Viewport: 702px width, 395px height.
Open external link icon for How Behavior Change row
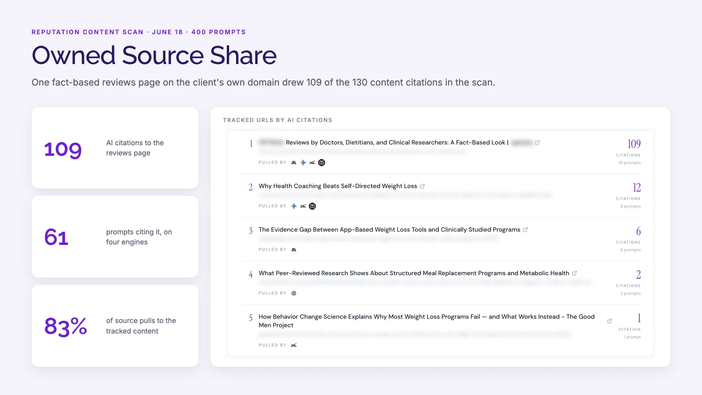point(609,321)
